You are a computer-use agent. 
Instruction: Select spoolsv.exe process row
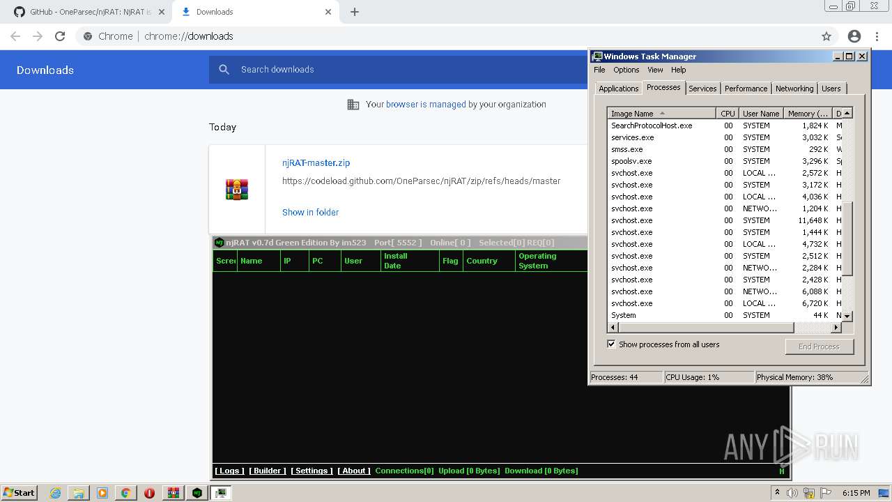coord(725,161)
